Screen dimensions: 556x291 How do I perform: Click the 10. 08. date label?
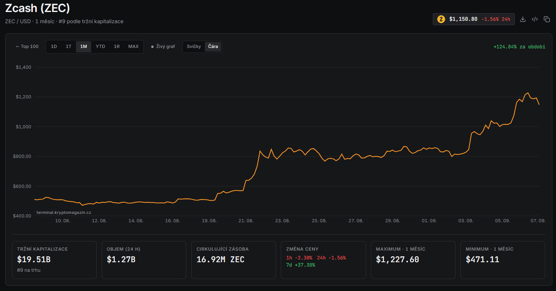click(x=62, y=221)
